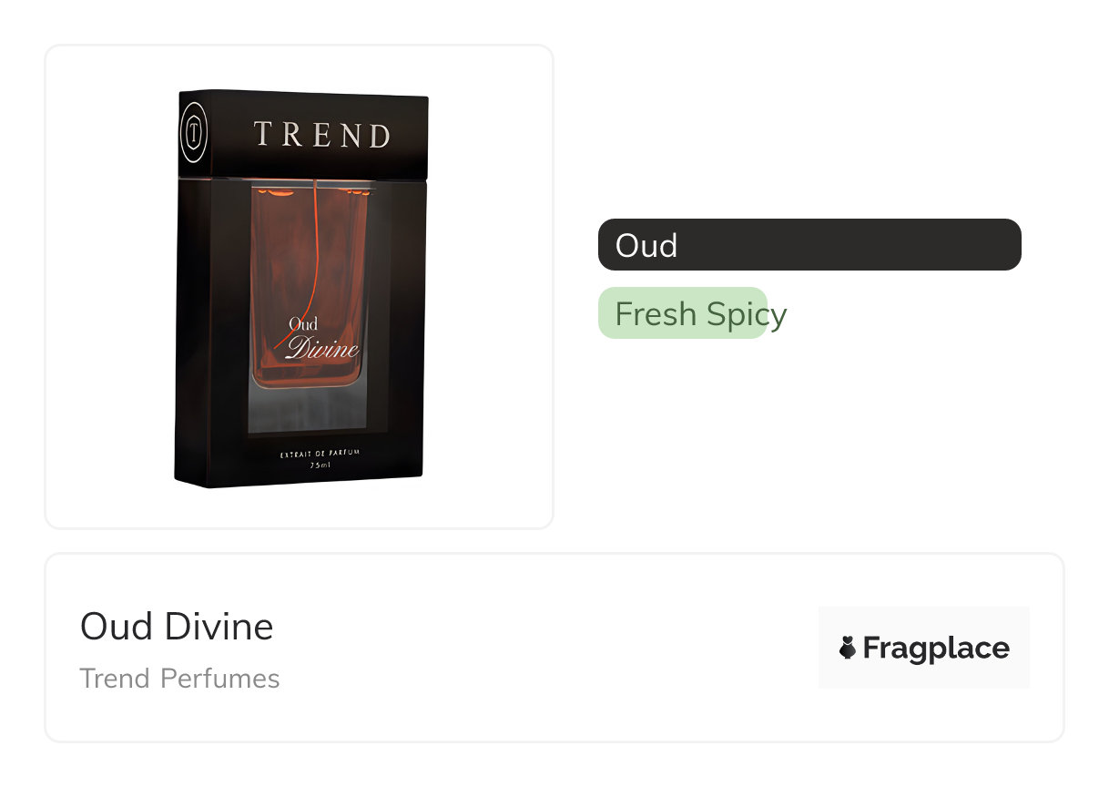Select the green Fresh Spicy accord bar
1109x787 pixels.
pos(683,313)
